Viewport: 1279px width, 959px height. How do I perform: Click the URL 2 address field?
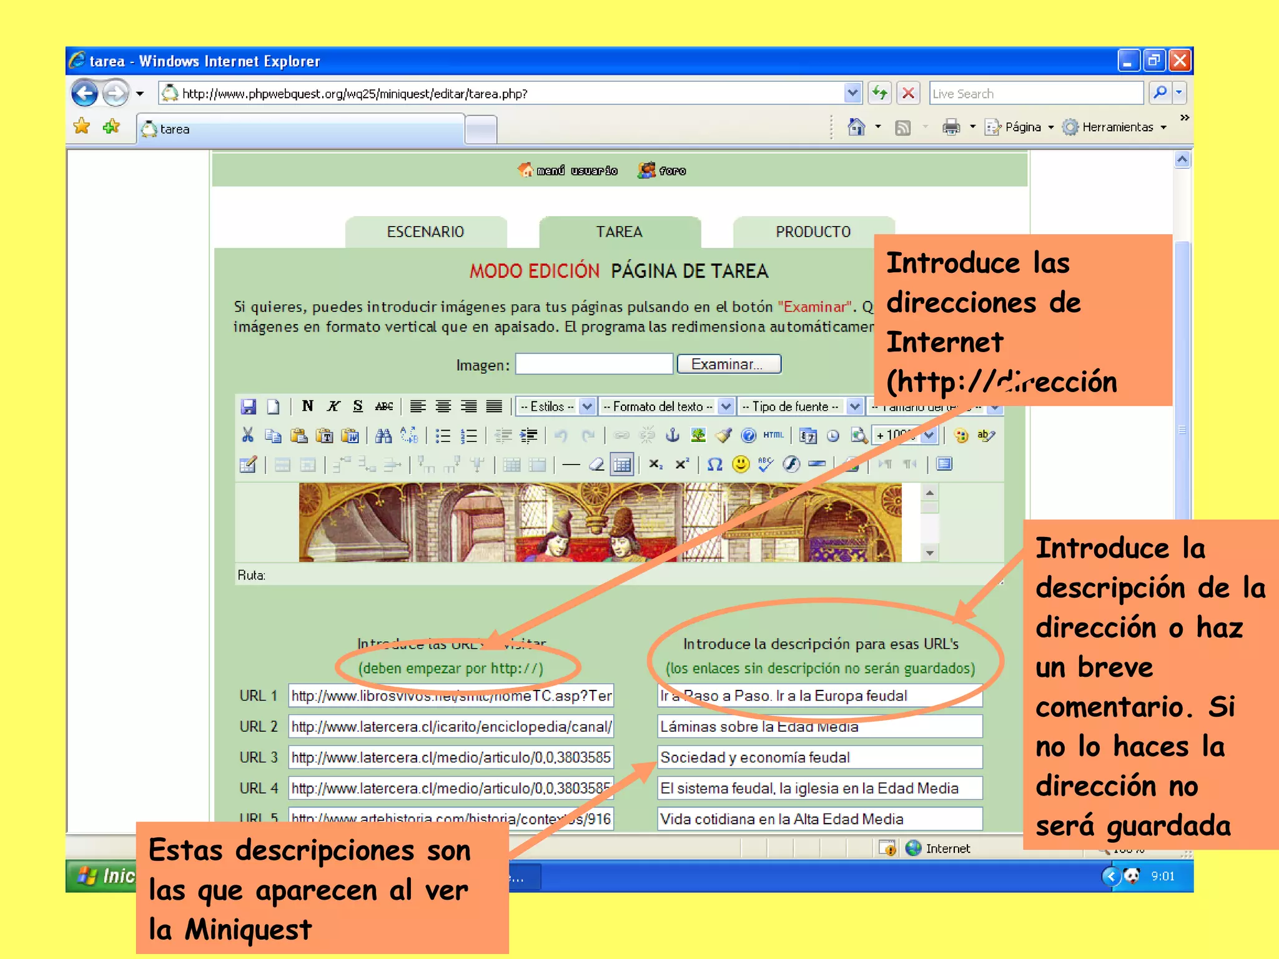[x=451, y=726]
